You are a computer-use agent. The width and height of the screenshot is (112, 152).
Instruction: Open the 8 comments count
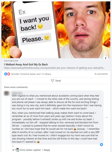[101, 74]
